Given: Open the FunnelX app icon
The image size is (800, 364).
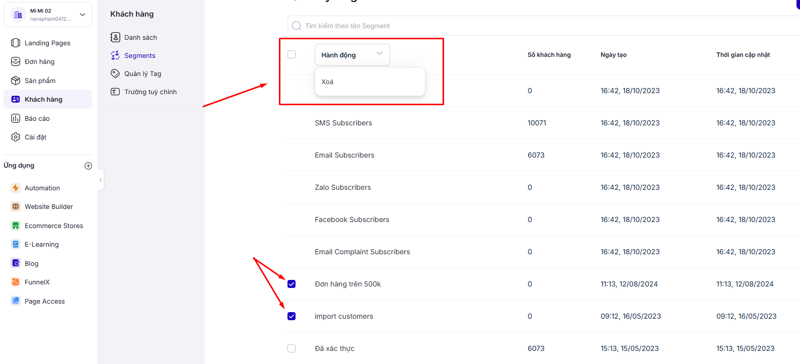Looking at the screenshot, I should point(16,282).
